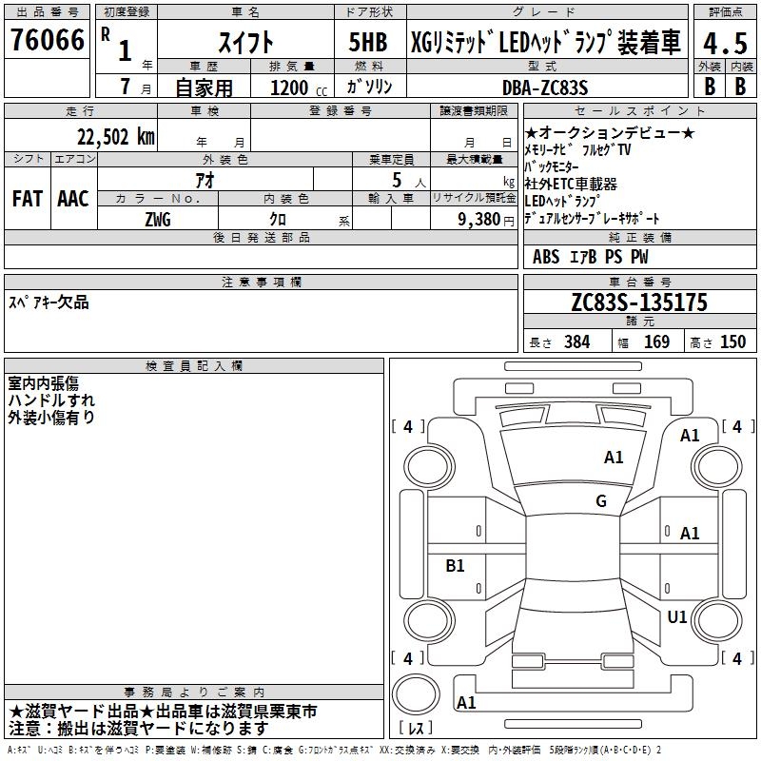
Task: Click the inspector note 室内内張傷
Action: pyautogui.click(x=43, y=383)
